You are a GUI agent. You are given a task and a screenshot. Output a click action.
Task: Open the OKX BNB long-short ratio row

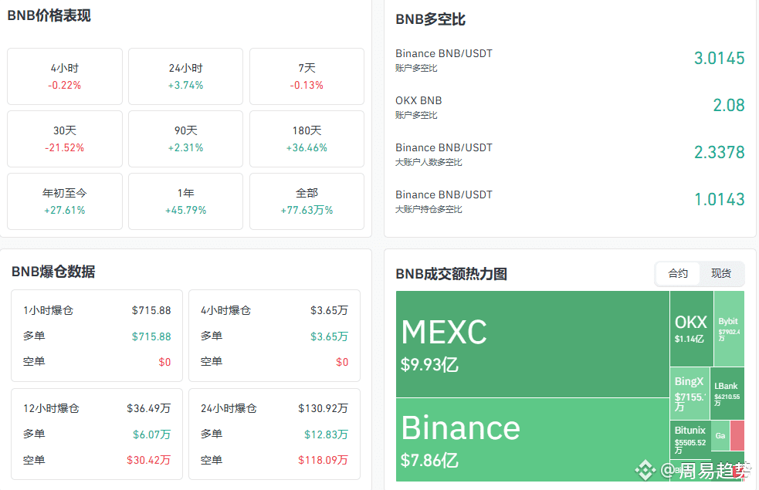[570, 107]
